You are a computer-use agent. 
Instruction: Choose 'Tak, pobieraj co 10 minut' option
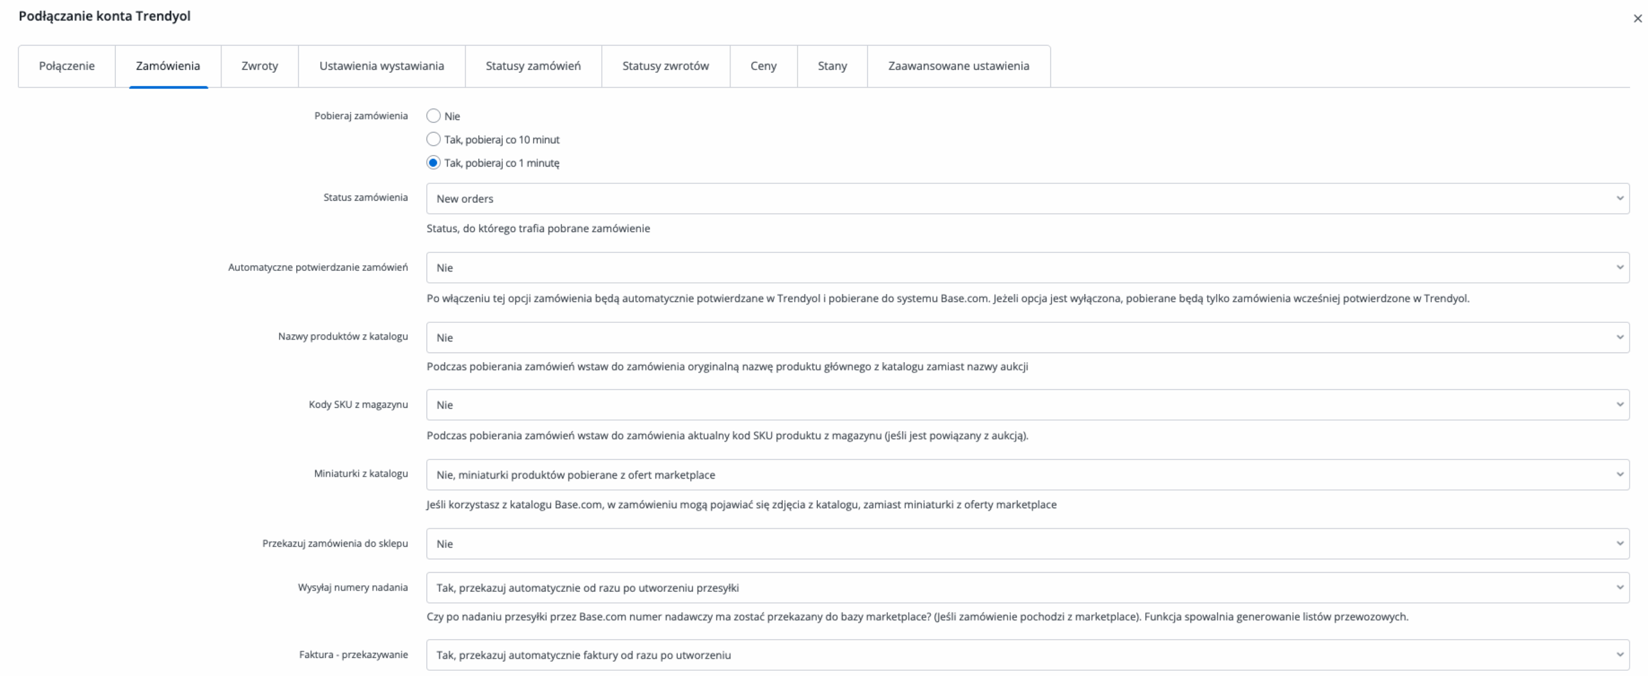(x=433, y=140)
